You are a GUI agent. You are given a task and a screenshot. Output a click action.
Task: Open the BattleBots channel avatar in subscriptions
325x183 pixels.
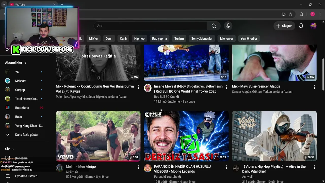tap(8, 108)
